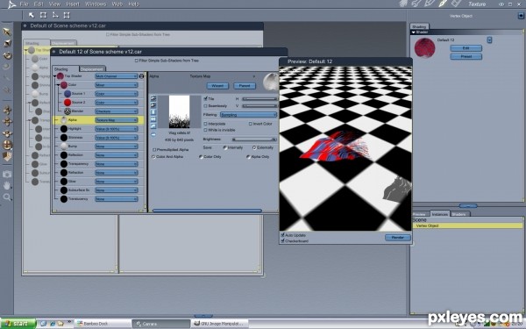Select the Alpha Only radio button
526x329 pixels.
click(x=249, y=157)
